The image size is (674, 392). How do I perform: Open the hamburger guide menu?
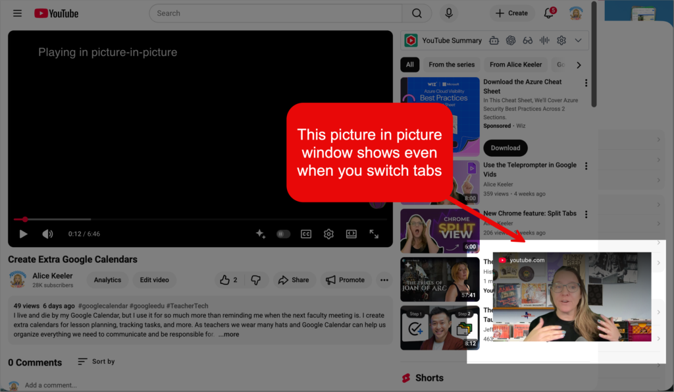coord(18,13)
